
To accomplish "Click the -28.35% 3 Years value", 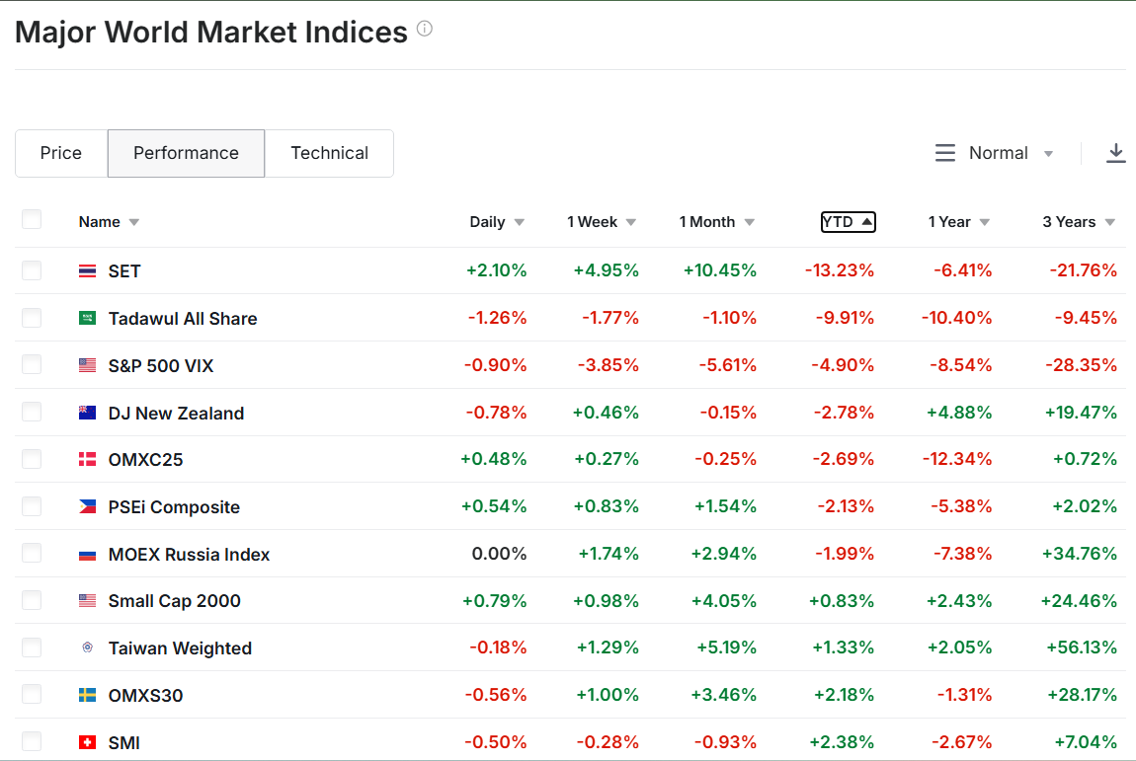I will (1081, 365).
